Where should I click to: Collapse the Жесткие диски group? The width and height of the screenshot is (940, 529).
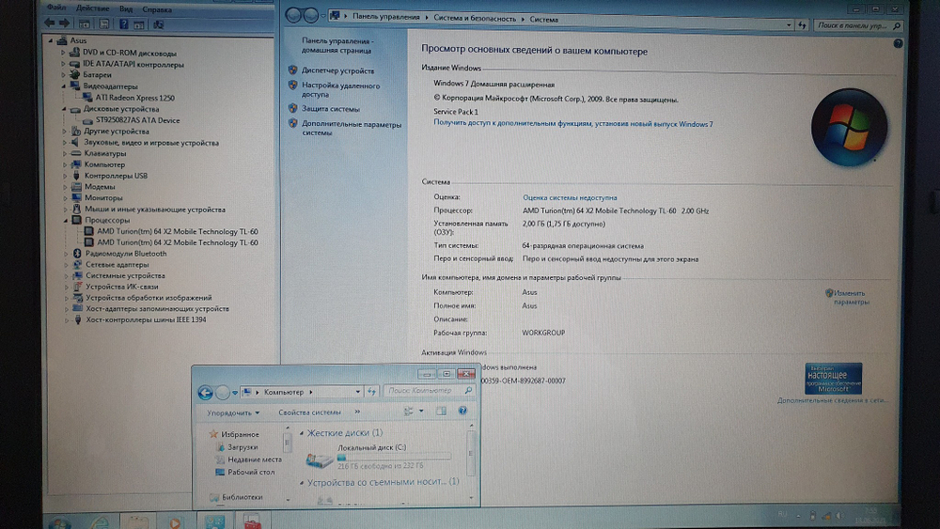click(x=302, y=433)
